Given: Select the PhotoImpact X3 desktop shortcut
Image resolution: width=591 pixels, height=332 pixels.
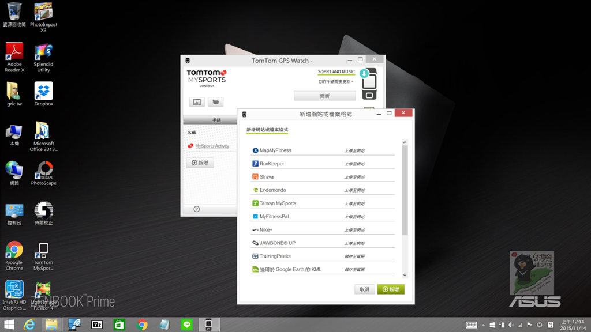Looking at the screenshot, I should [44, 17].
